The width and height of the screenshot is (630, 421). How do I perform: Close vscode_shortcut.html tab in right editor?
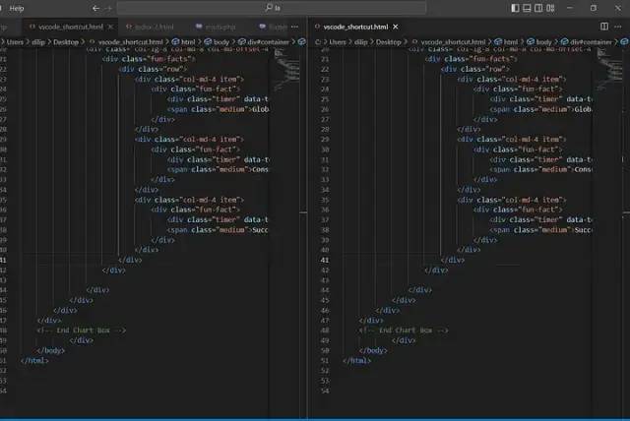click(396, 27)
